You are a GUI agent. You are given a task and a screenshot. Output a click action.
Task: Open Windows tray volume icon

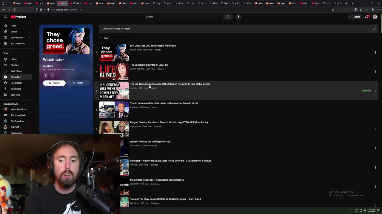[365, 210]
